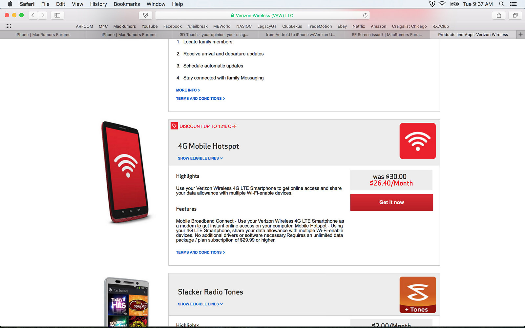Open the MBWorld bookmark
The image size is (525, 328).
(222, 26)
